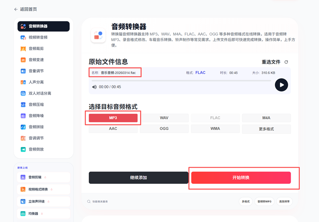Click the 视频转音频 sidebar icon
The width and height of the screenshot is (319, 222).
point(23,38)
